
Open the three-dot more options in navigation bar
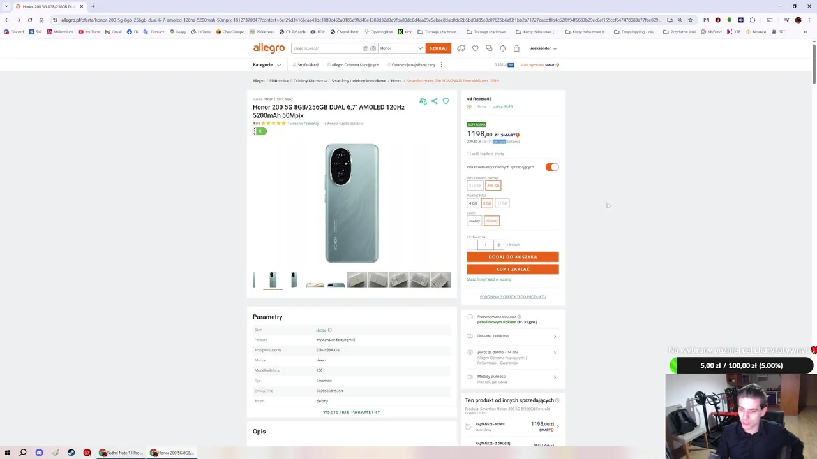tap(441, 64)
